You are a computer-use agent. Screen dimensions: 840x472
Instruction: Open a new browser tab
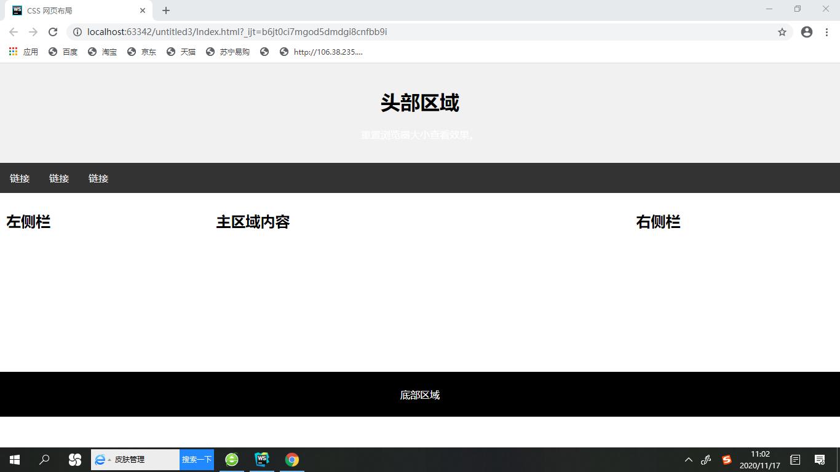[165, 10]
